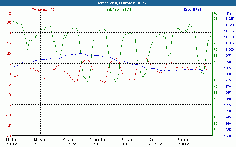The image size is (236, 147).
Task: Click the humidity axis value '75'
Action: [216, 43]
